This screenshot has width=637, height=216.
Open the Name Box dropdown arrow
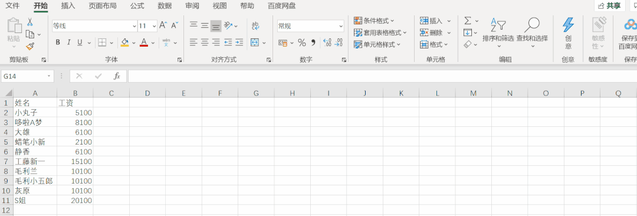[49, 76]
